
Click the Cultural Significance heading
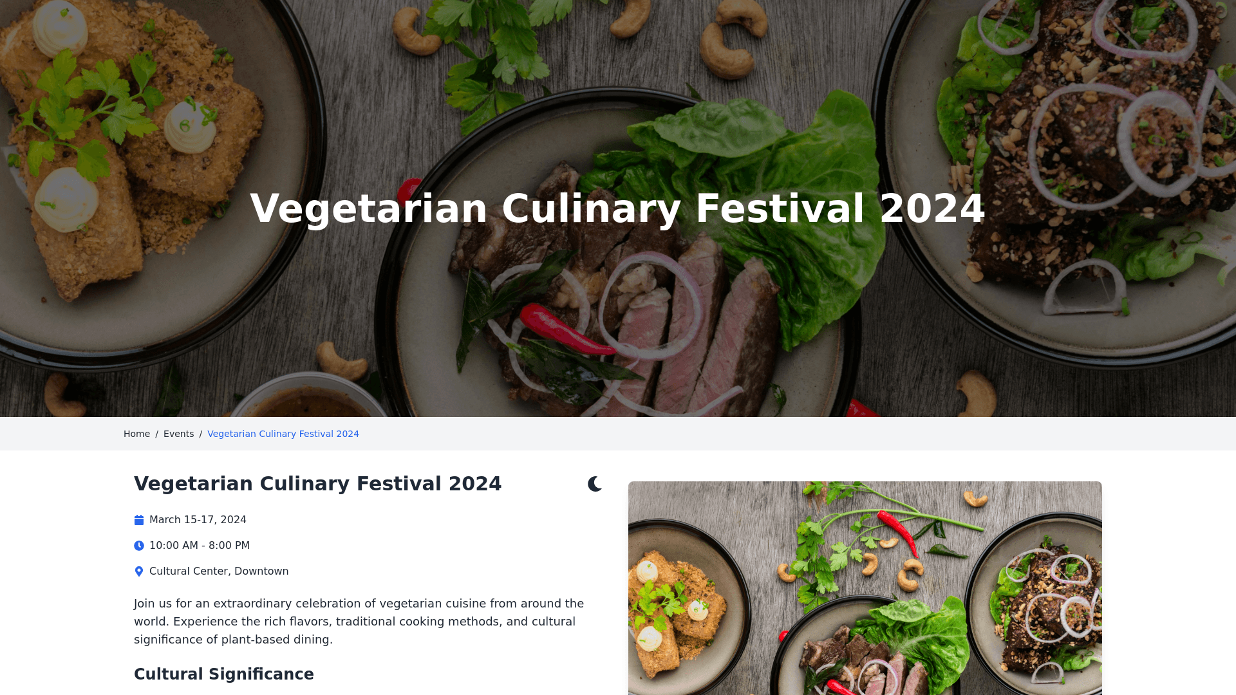[224, 674]
